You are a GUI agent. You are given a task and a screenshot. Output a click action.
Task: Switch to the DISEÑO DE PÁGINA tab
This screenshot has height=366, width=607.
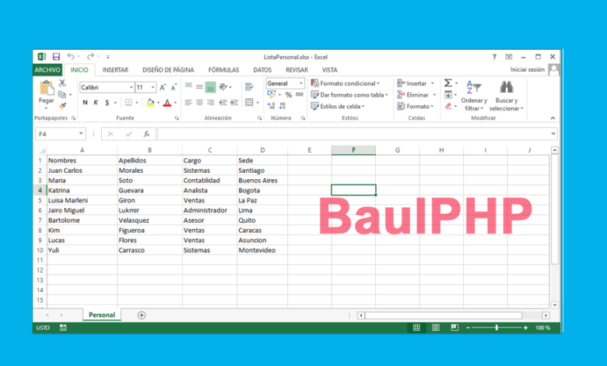click(168, 70)
